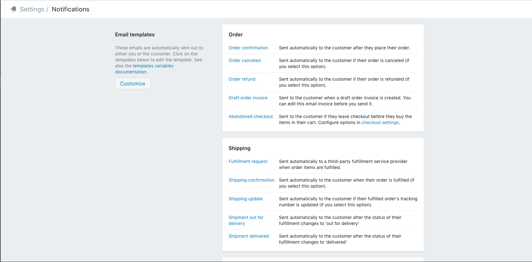Open Shipment out for delivery template
Screen dimensions: 532x262
(246, 220)
